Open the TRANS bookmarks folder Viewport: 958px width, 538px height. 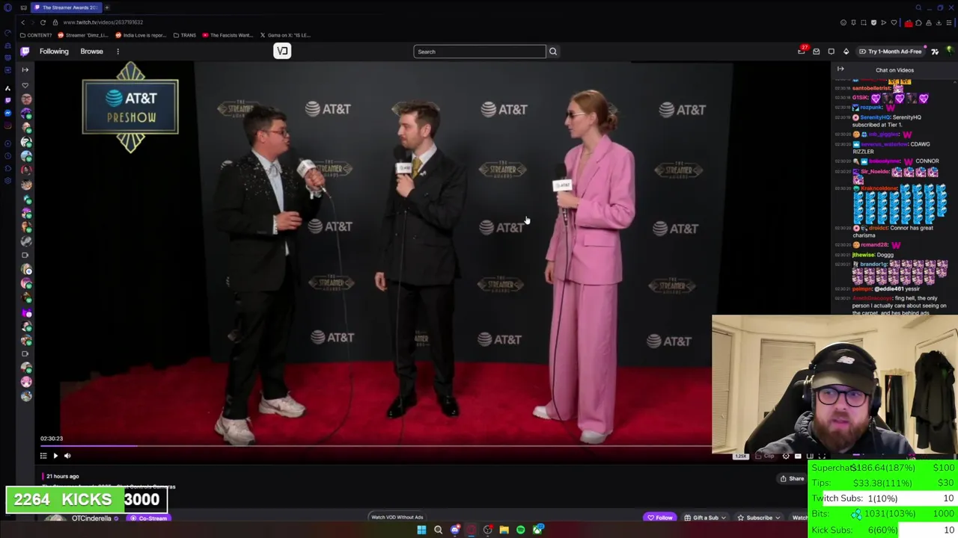tap(184, 35)
